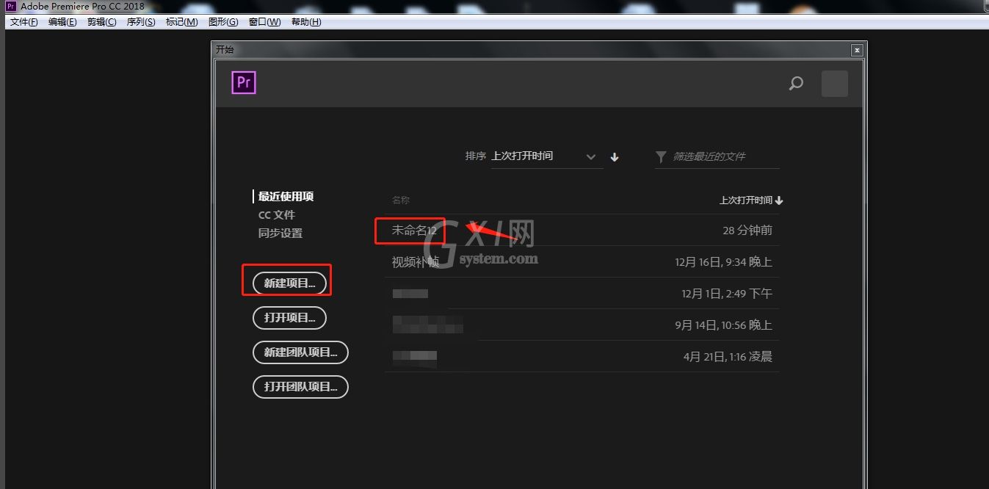Open the 窗口(W) menu
The height and width of the screenshot is (489, 989).
tap(264, 22)
